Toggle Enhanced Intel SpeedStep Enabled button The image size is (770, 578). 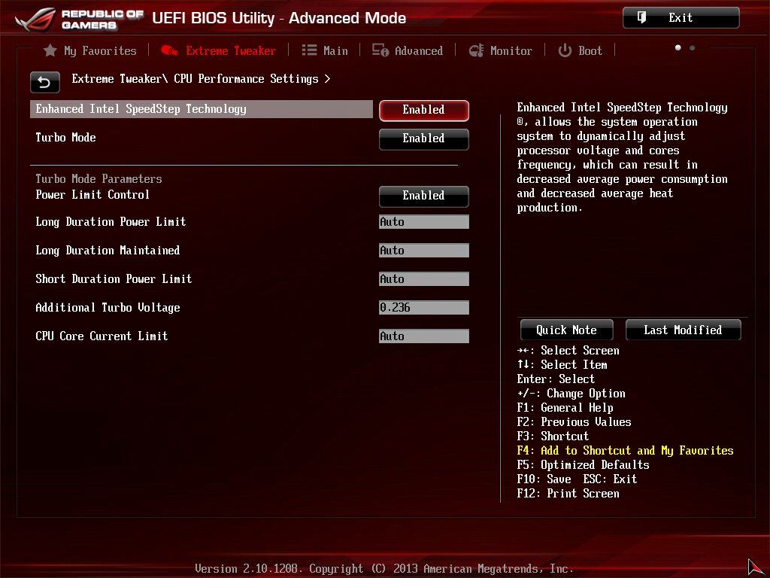click(424, 110)
